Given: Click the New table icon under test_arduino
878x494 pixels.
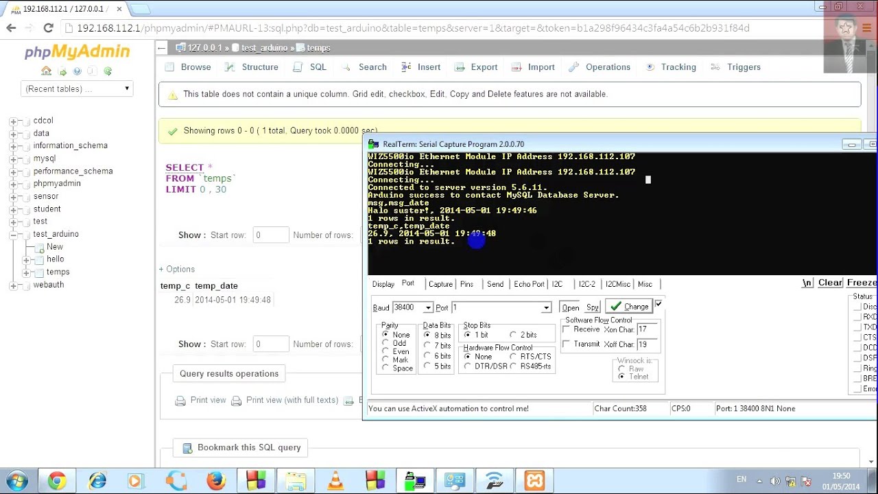Looking at the screenshot, I should tap(39, 247).
